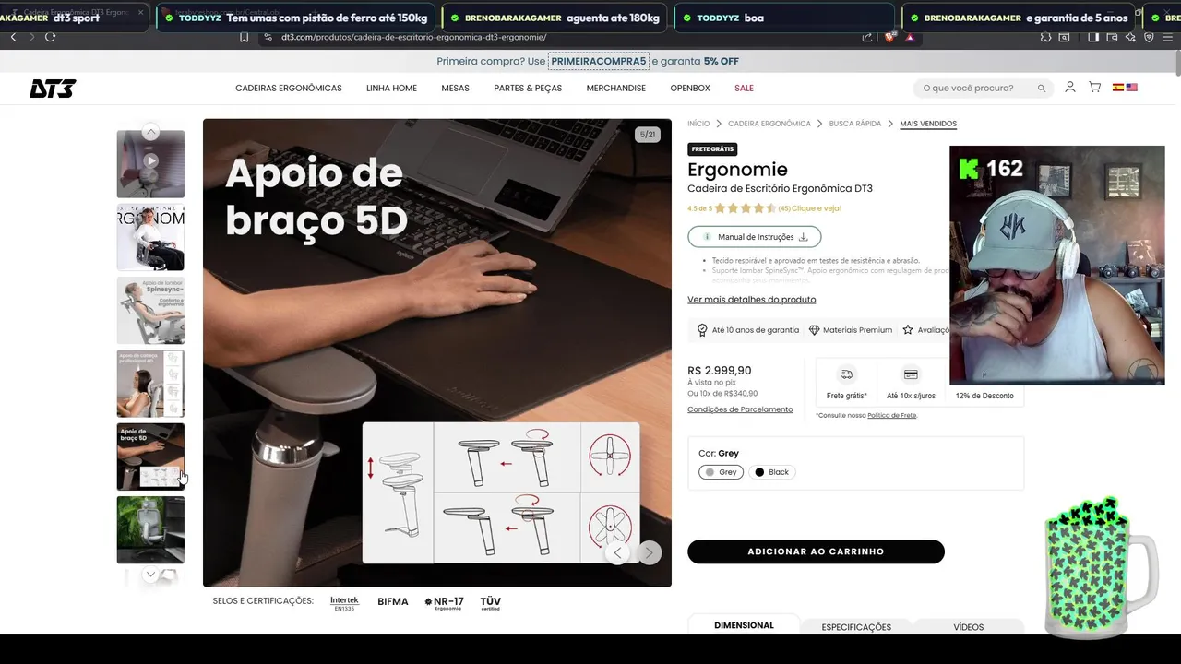Click the search magnifier icon

point(1042,89)
